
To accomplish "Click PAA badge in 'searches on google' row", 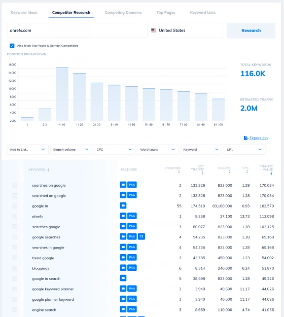I will point(132,185).
